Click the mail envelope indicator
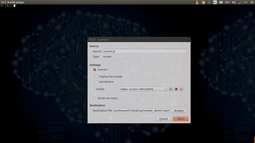The height and width of the screenshot is (143, 255). [x=221, y=2]
